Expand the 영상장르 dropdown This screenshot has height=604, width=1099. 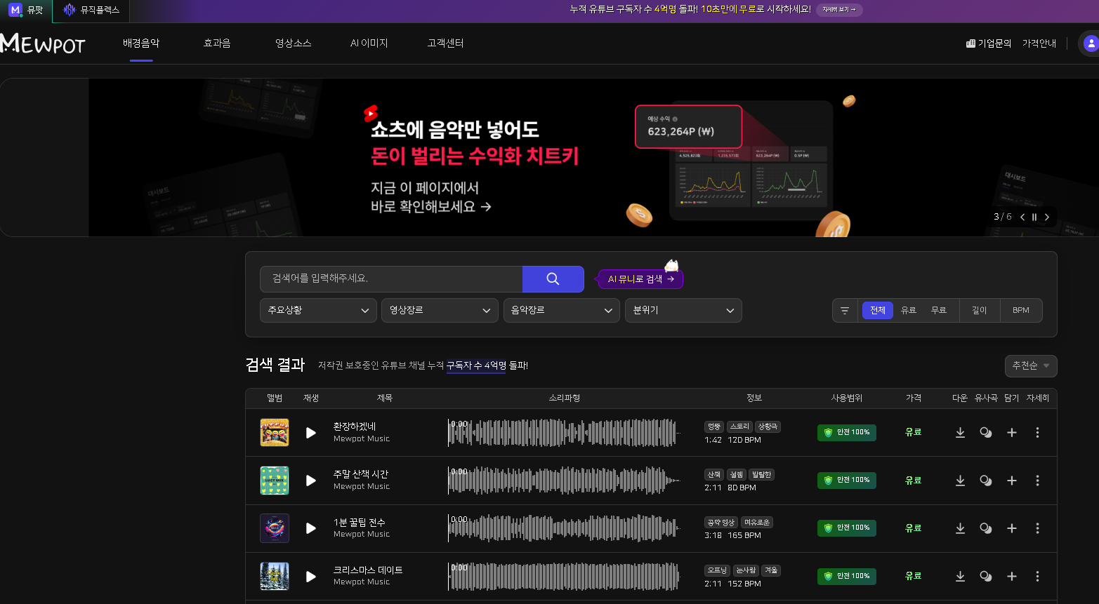(440, 311)
